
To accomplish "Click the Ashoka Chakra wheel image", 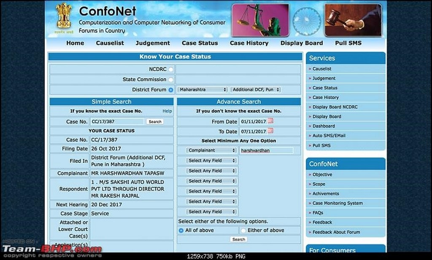I will coord(307,21).
